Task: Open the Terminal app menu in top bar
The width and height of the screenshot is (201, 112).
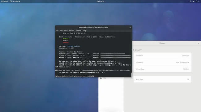Action: [x=15, y=1]
